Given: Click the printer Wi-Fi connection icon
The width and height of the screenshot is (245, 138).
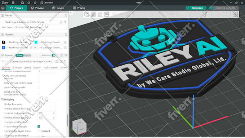Looking at the screenshot, I should pos(65,22).
